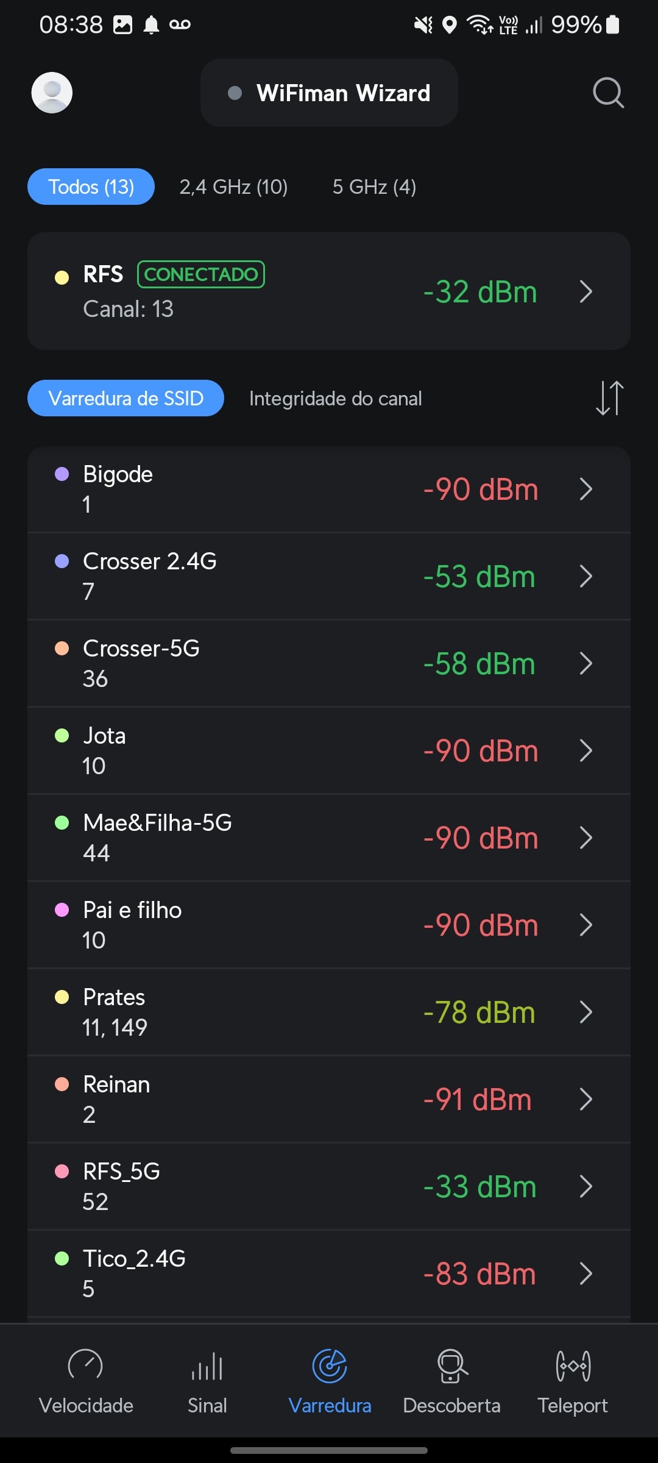This screenshot has width=658, height=1463.
Task: Click the purple dot beside Bigode
Action: tap(62, 474)
